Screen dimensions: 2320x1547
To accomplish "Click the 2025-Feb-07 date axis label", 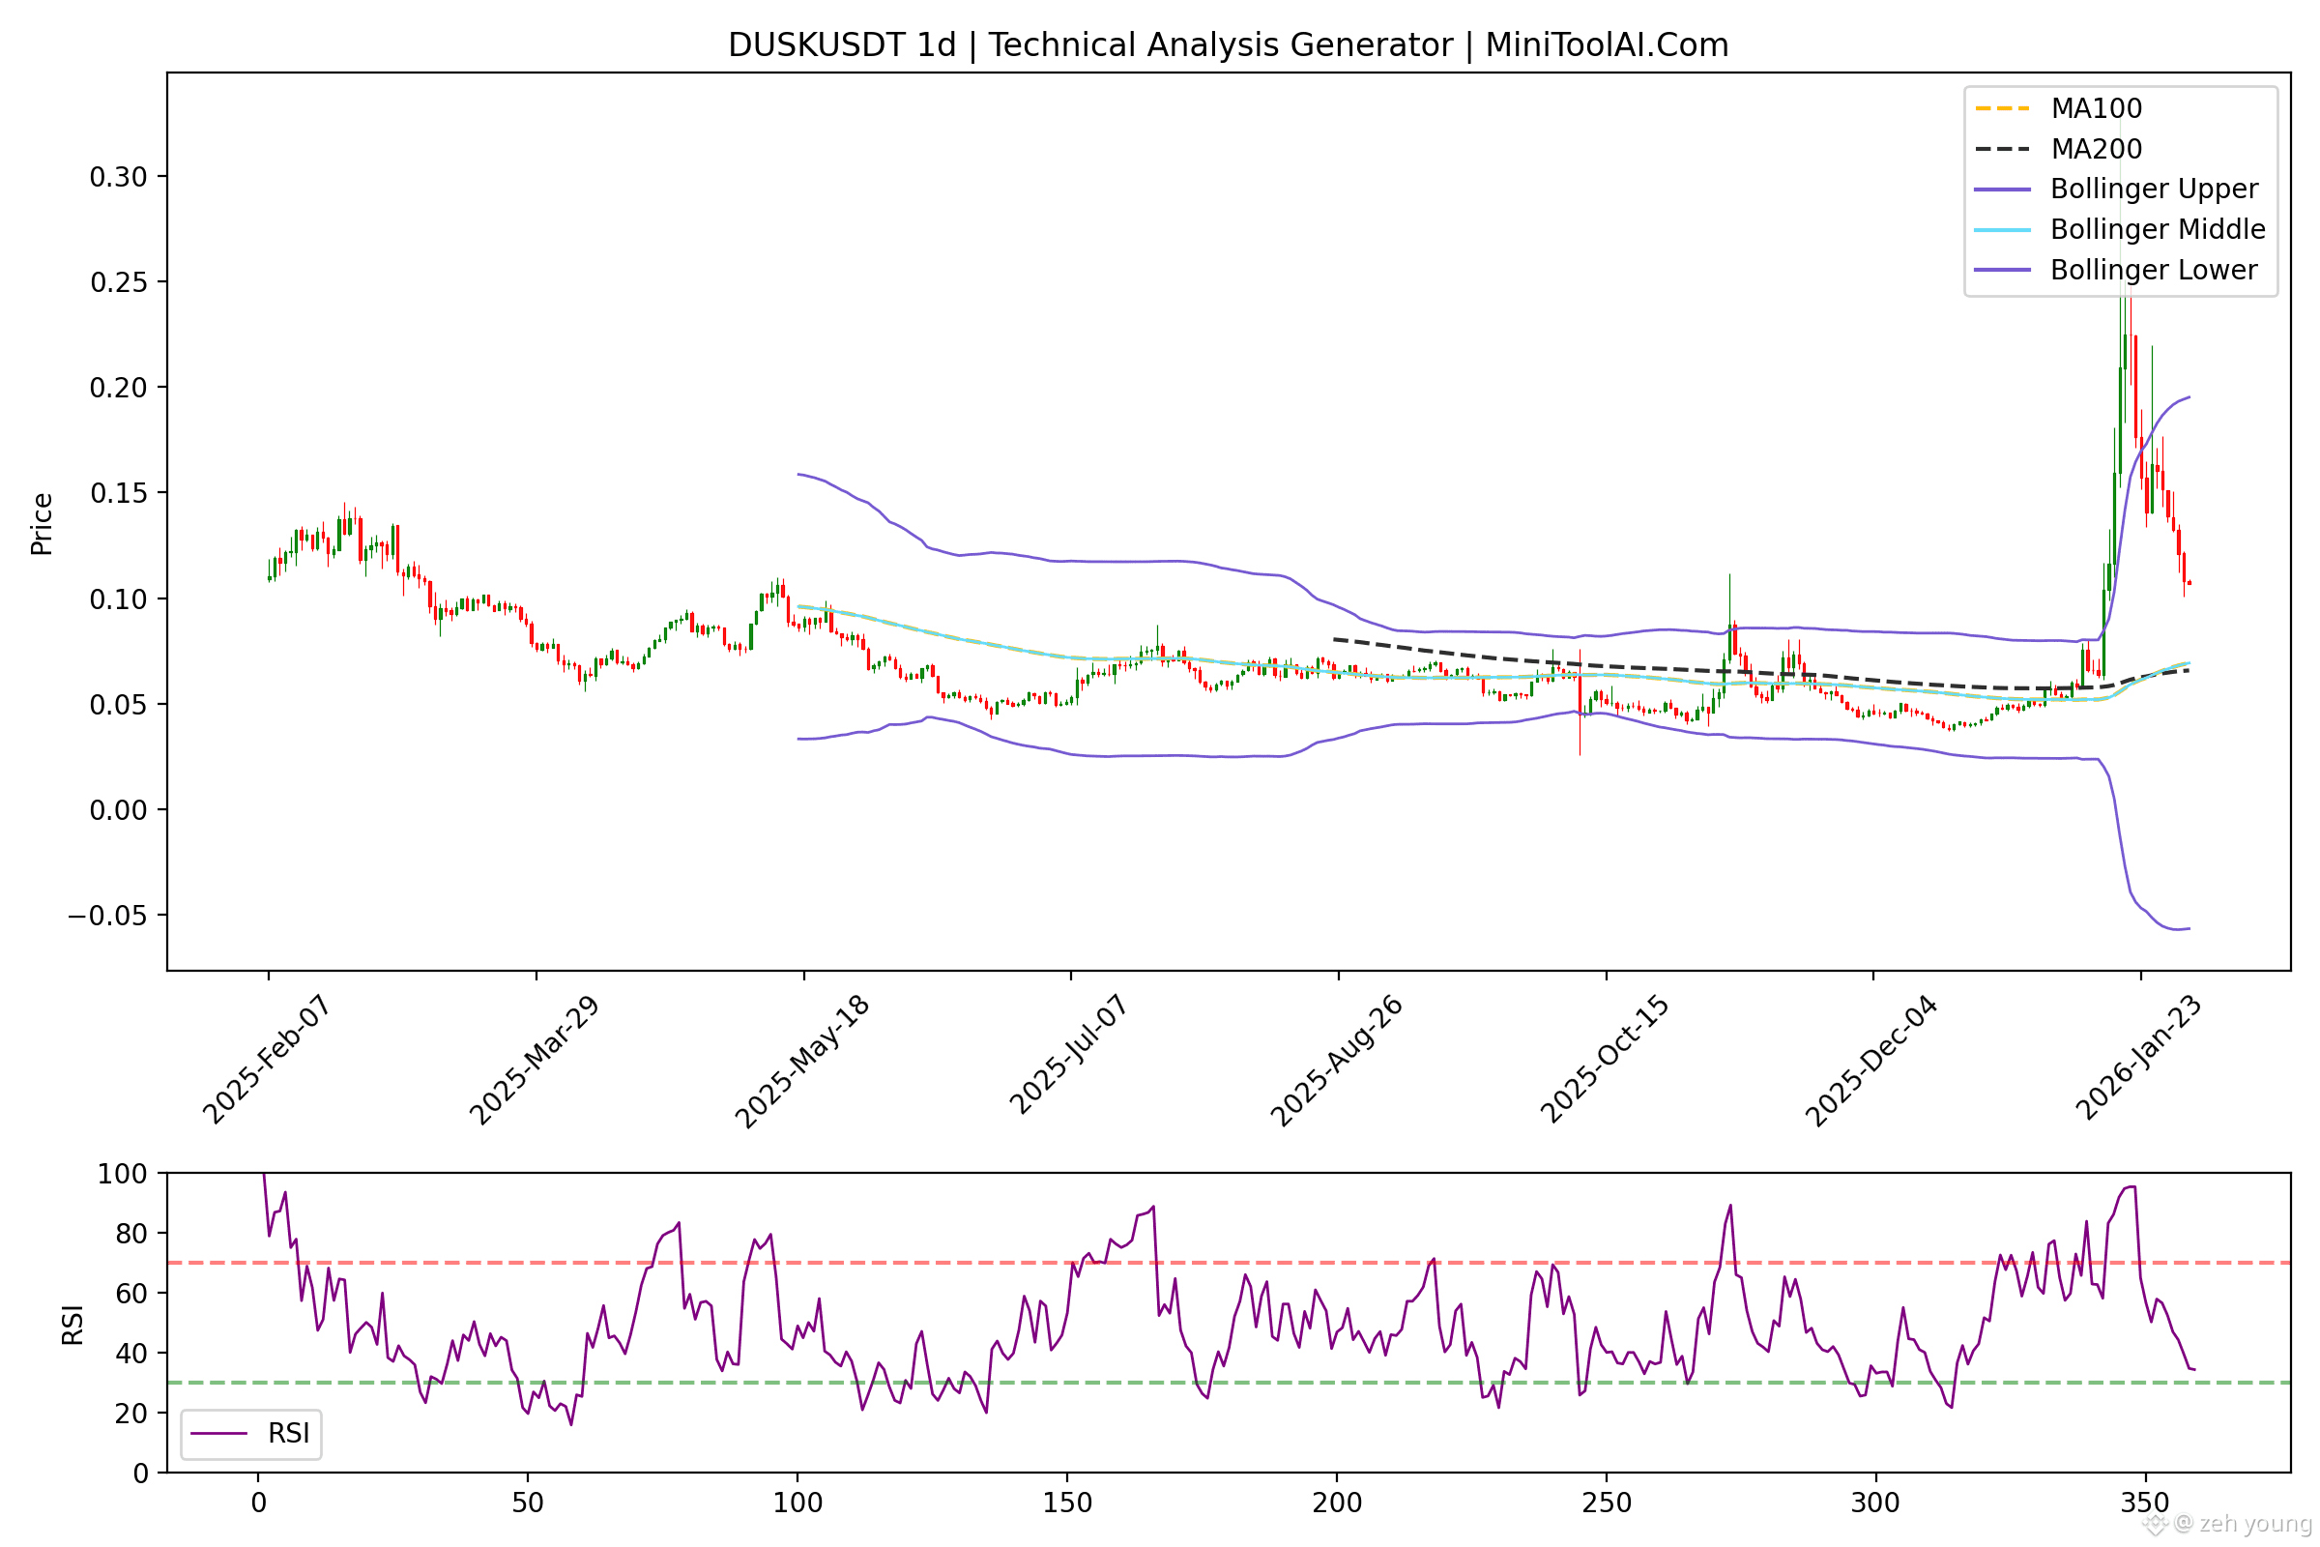I will click(267, 1060).
